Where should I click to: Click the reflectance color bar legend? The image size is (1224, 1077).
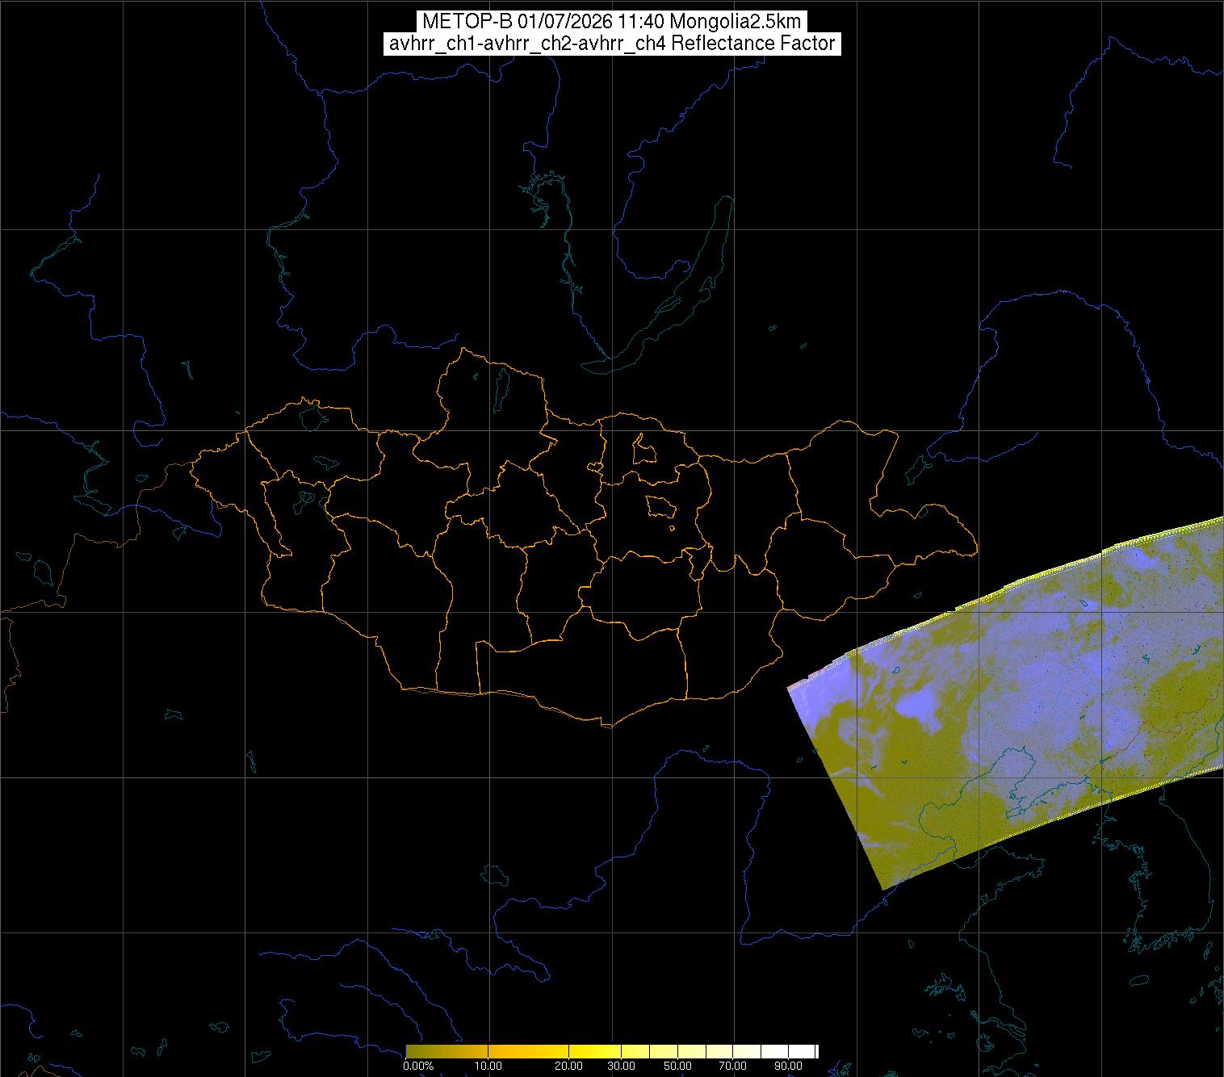tap(612, 1051)
